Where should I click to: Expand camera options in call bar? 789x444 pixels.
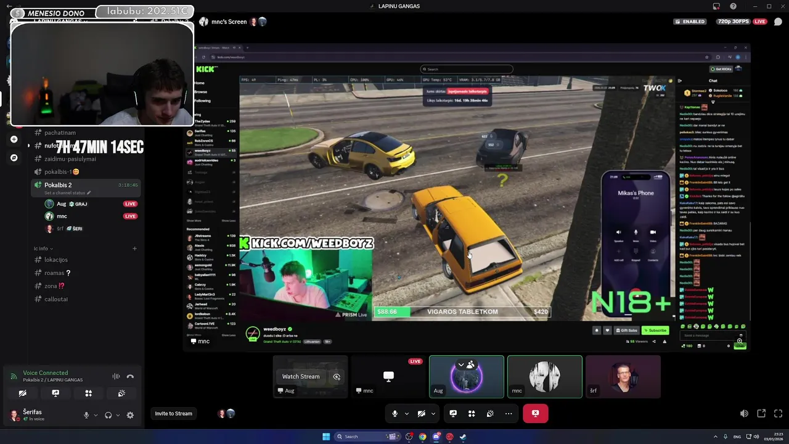point(433,414)
